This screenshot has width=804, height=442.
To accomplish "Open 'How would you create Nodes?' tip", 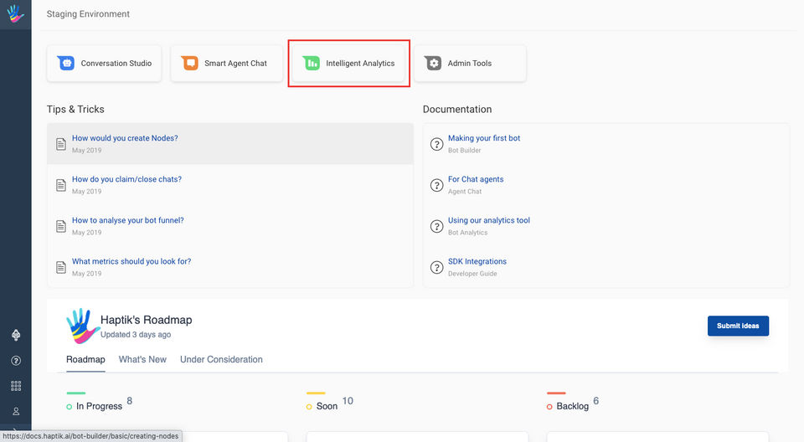I will (x=125, y=138).
